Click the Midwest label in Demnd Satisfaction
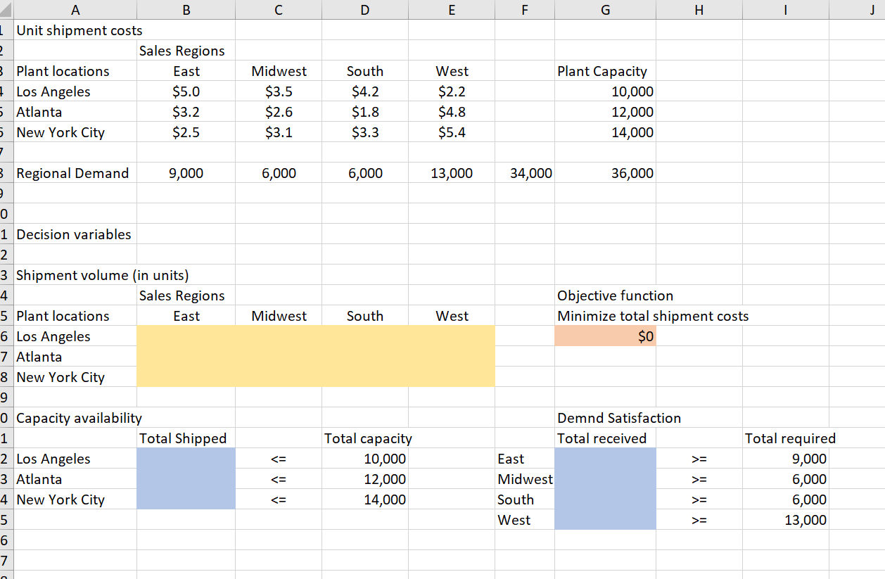 [525, 480]
